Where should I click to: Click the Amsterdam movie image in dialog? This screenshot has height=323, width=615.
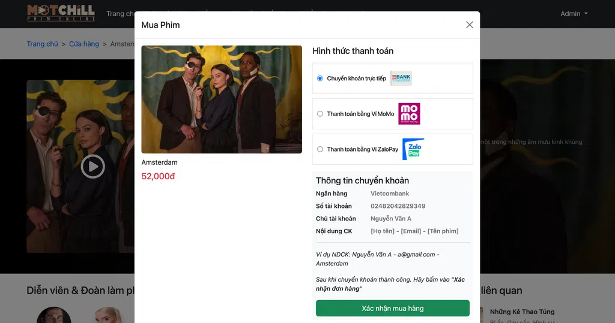point(222,99)
